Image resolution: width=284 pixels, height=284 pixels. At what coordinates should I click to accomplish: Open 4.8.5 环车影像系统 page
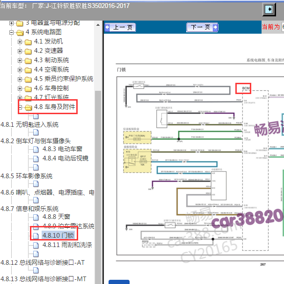click(x=27, y=176)
